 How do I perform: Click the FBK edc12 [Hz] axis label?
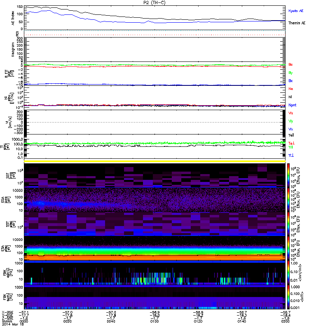(x=7, y=273)
